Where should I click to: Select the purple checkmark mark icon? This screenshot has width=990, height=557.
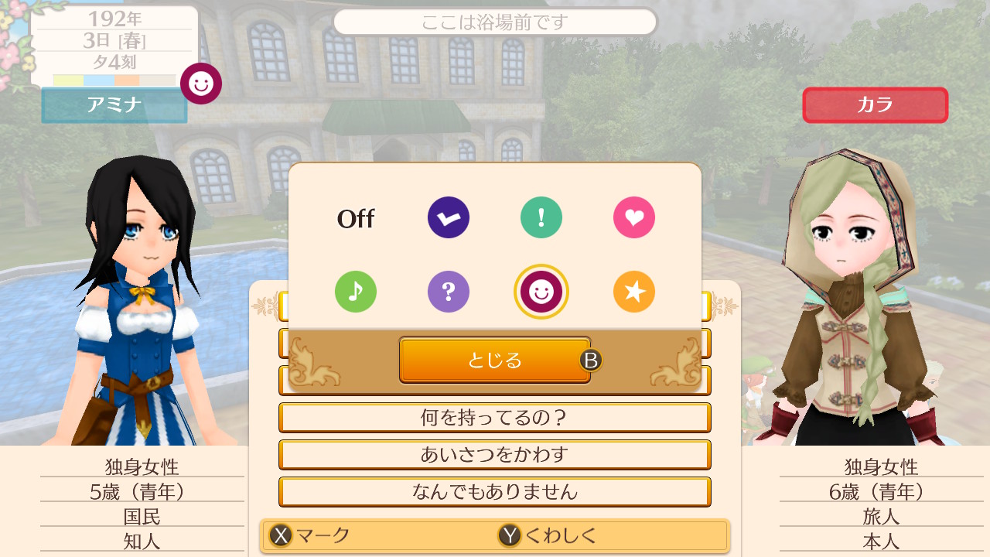pyautogui.click(x=449, y=217)
